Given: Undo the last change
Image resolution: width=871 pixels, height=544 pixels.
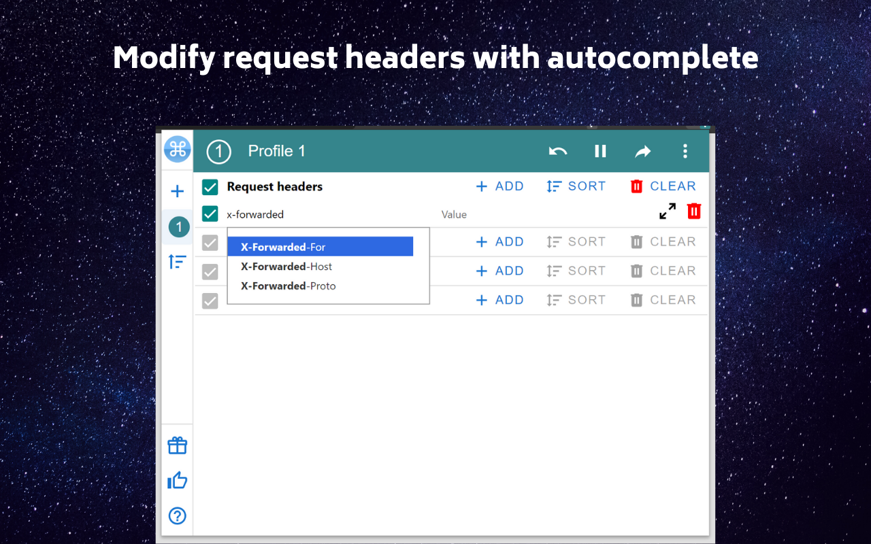Looking at the screenshot, I should click(x=558, y=151).
